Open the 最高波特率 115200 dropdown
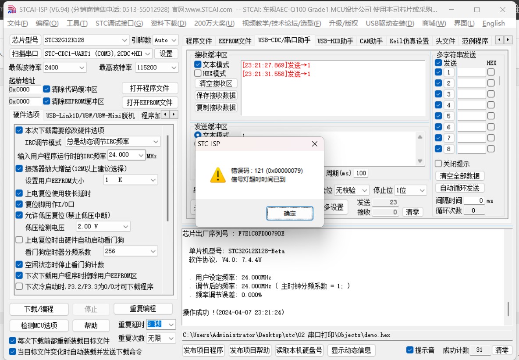This screenshot has width=519, height=360. (174, 68)
